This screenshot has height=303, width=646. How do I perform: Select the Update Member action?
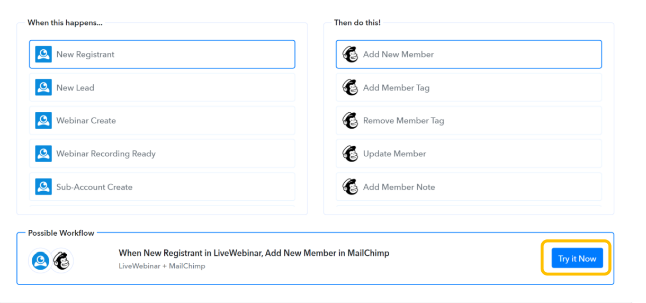coord(469,154)
